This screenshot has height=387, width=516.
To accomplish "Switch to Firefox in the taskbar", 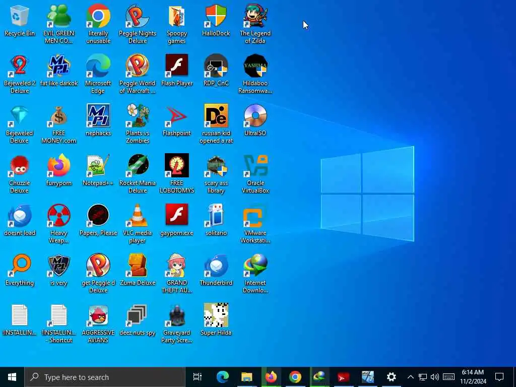I will [x=271, y=377].
